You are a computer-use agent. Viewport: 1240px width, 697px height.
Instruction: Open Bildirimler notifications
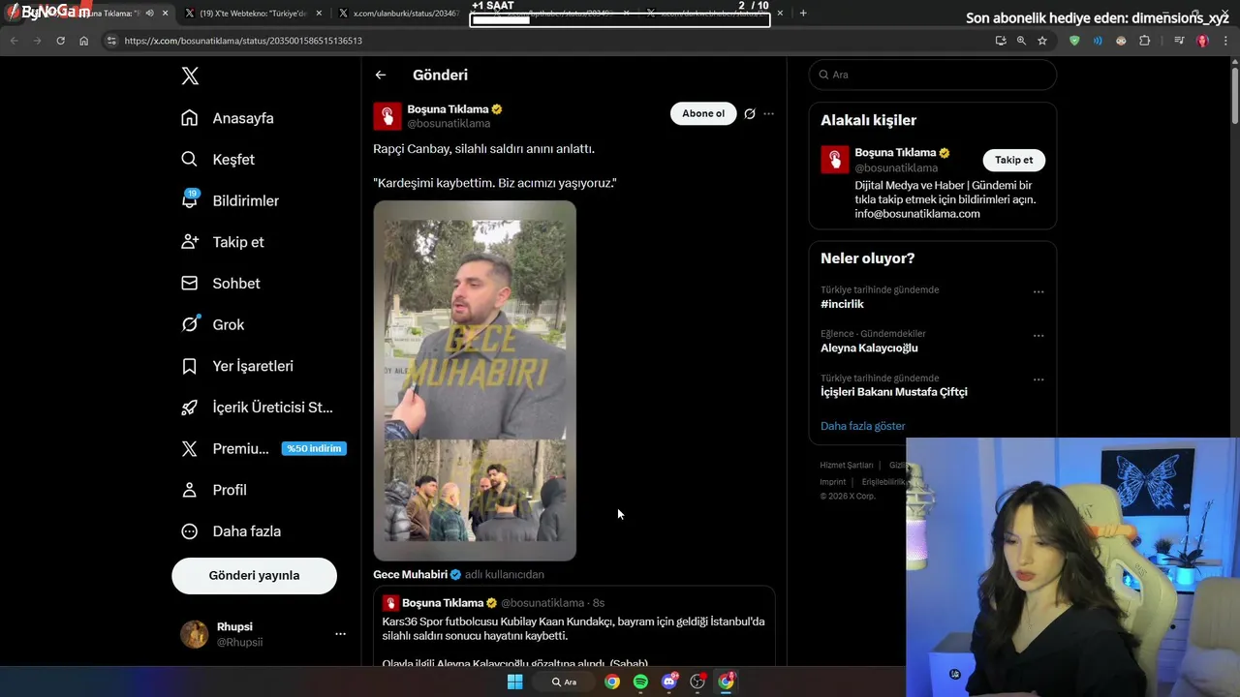(230, 200)
